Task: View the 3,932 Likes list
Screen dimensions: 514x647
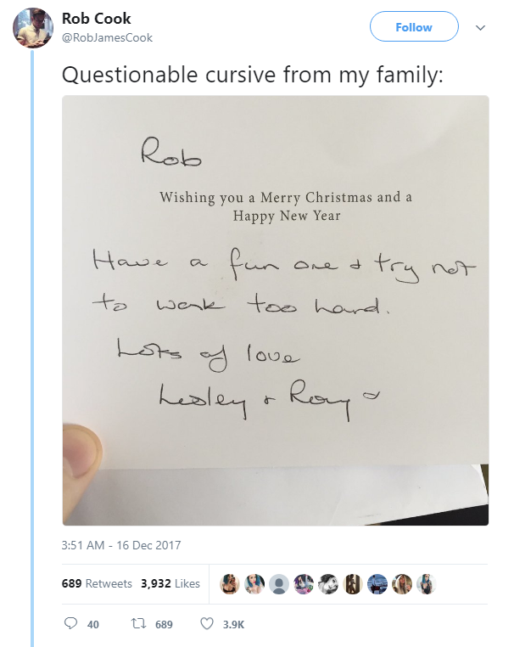Action: click(170, 583)
